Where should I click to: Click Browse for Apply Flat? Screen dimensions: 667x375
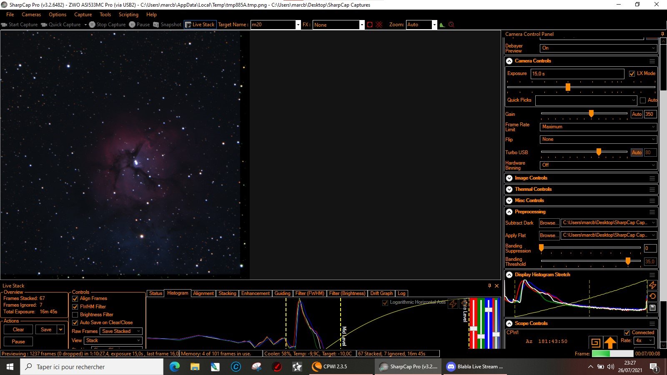549,236
